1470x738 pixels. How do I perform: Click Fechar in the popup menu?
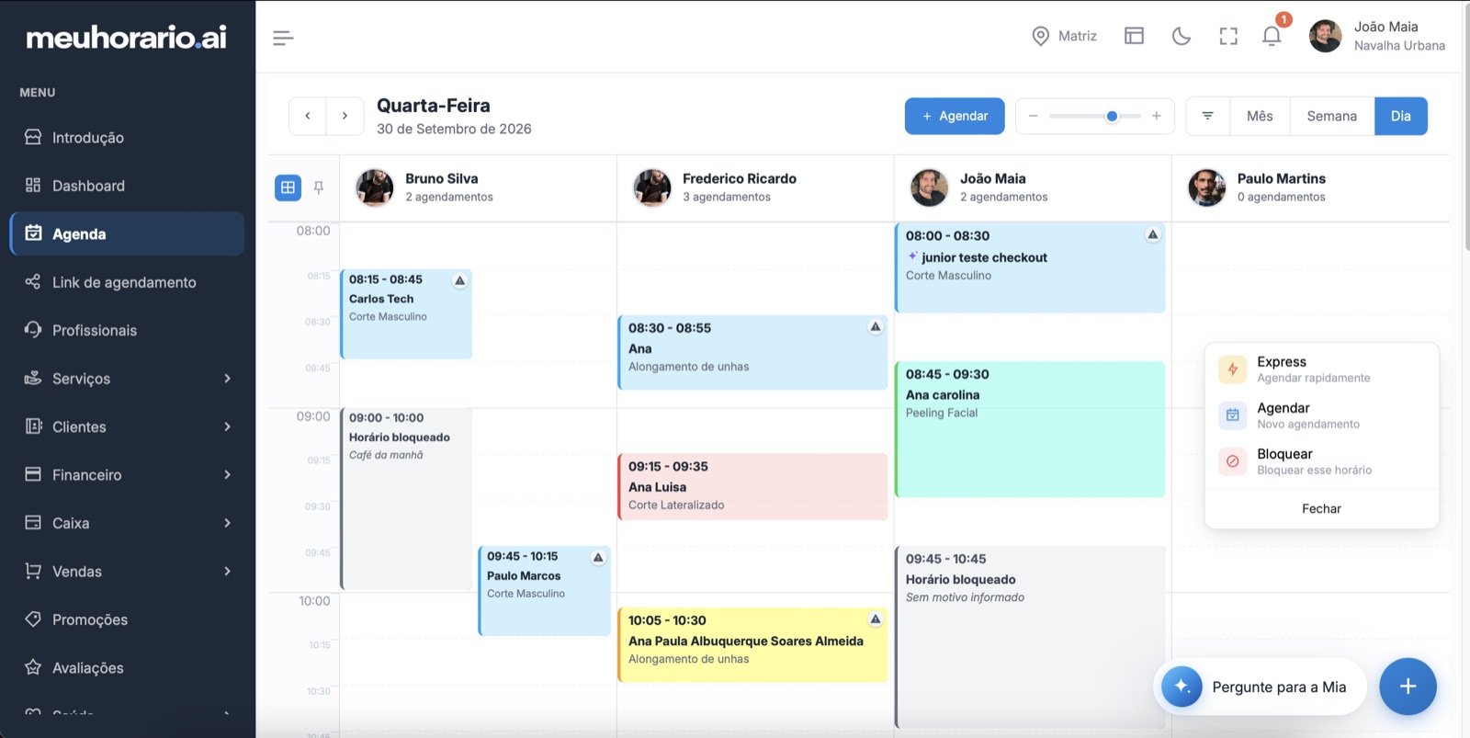point(1321,508)
